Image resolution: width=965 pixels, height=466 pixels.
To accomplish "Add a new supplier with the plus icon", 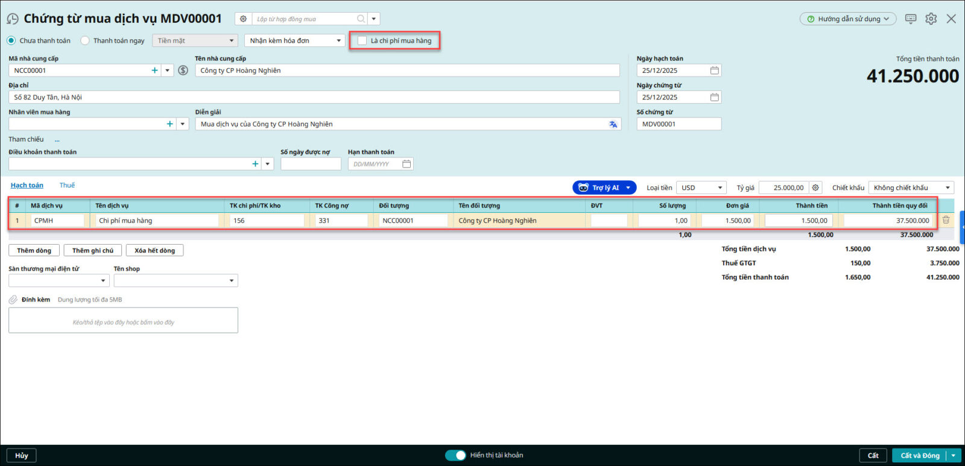I will (154, 71).
